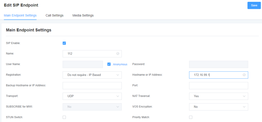Enable the STUN Switch checkbox

click(x=64, y=117)
